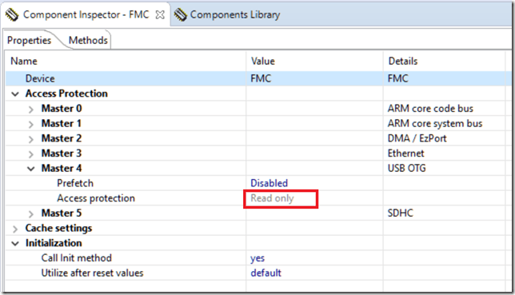Viewport: 515px width, 295px height.
Task: Expand the Master 1 node
Action: pos(30,124)
